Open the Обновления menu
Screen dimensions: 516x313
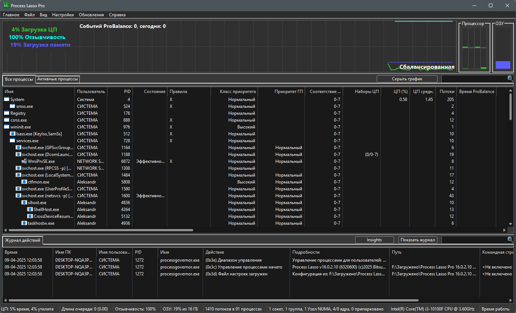point(91,15)
